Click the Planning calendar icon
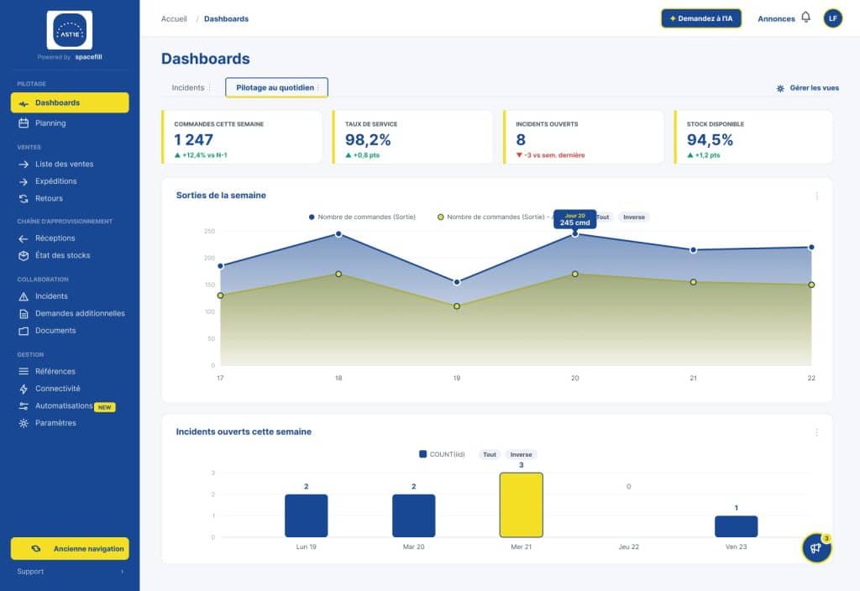Image resolution: width=860 pixels, height=591 pixels. [24, 123]
